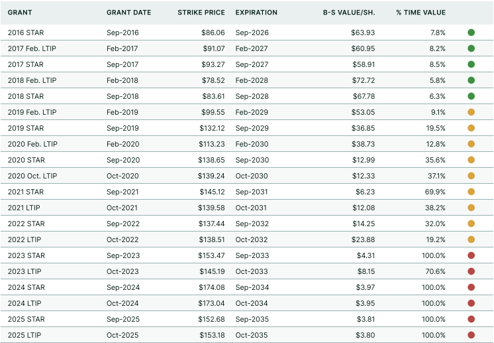Click the green status dot for 2017 STAR
This screenshot has width=494, height=343.
coord(471,64)
